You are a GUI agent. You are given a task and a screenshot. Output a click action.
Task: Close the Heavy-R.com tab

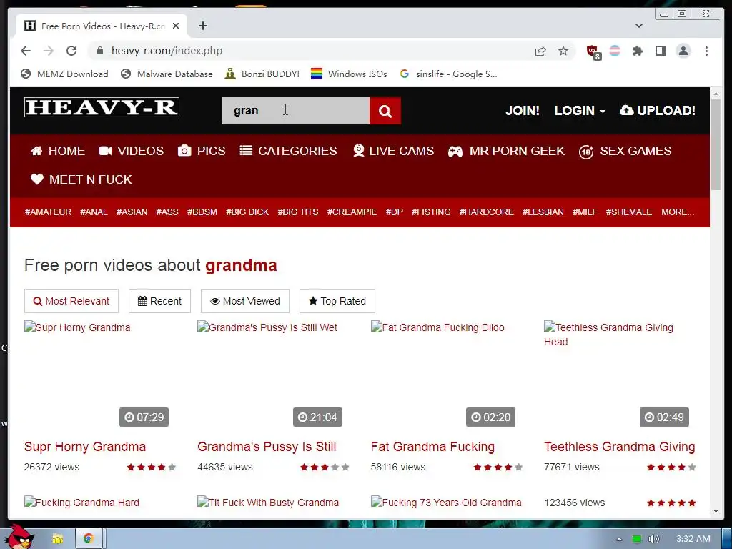[x=176, y=26]
